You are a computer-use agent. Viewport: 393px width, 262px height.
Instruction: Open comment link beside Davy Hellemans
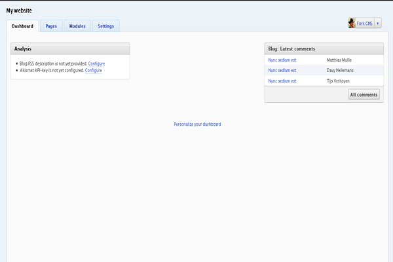point(282,70)
